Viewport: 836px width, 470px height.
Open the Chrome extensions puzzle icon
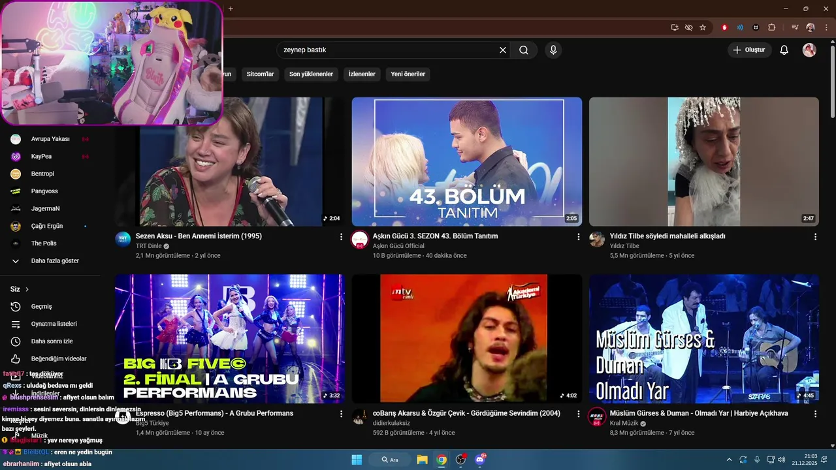772,27
